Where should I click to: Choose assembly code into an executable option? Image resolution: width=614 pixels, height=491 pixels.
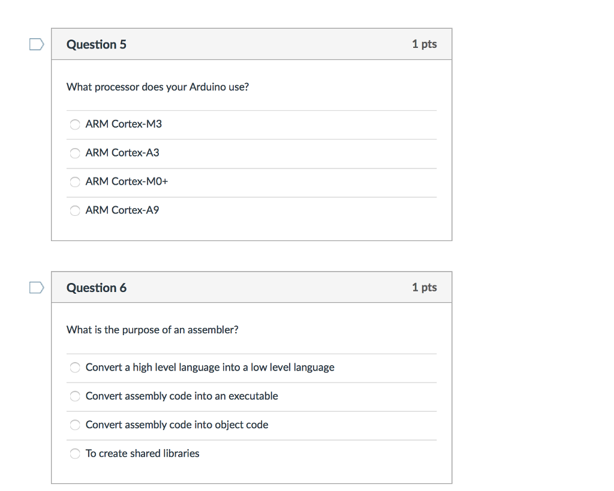point(75,396)
